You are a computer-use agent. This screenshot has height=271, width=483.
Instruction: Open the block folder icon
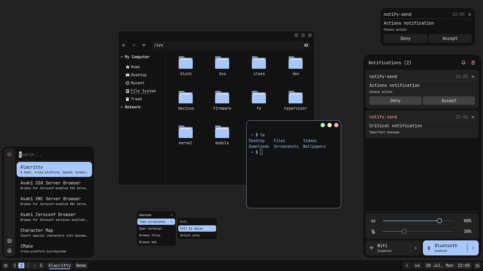[186, 62]
